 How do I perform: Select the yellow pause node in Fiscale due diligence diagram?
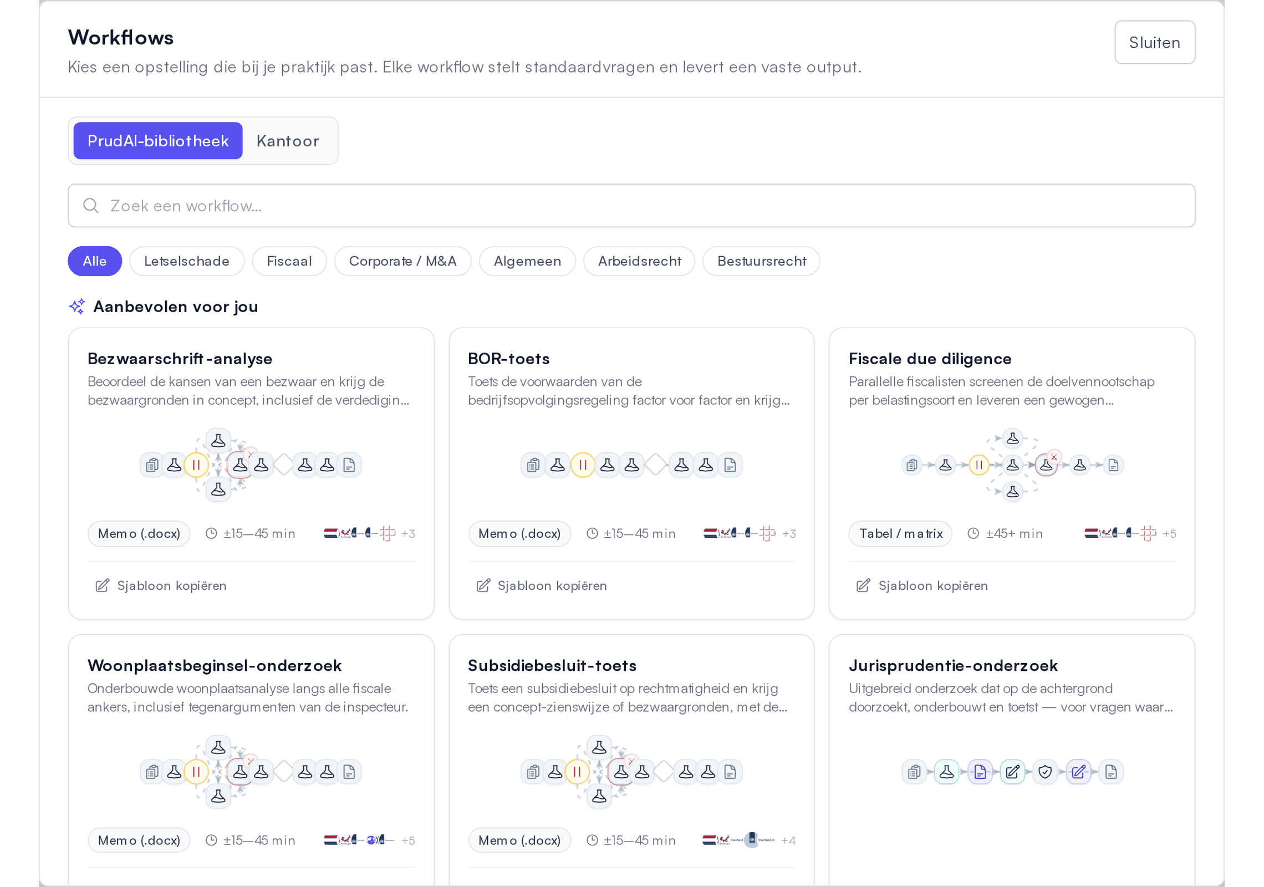pos(979,465)
